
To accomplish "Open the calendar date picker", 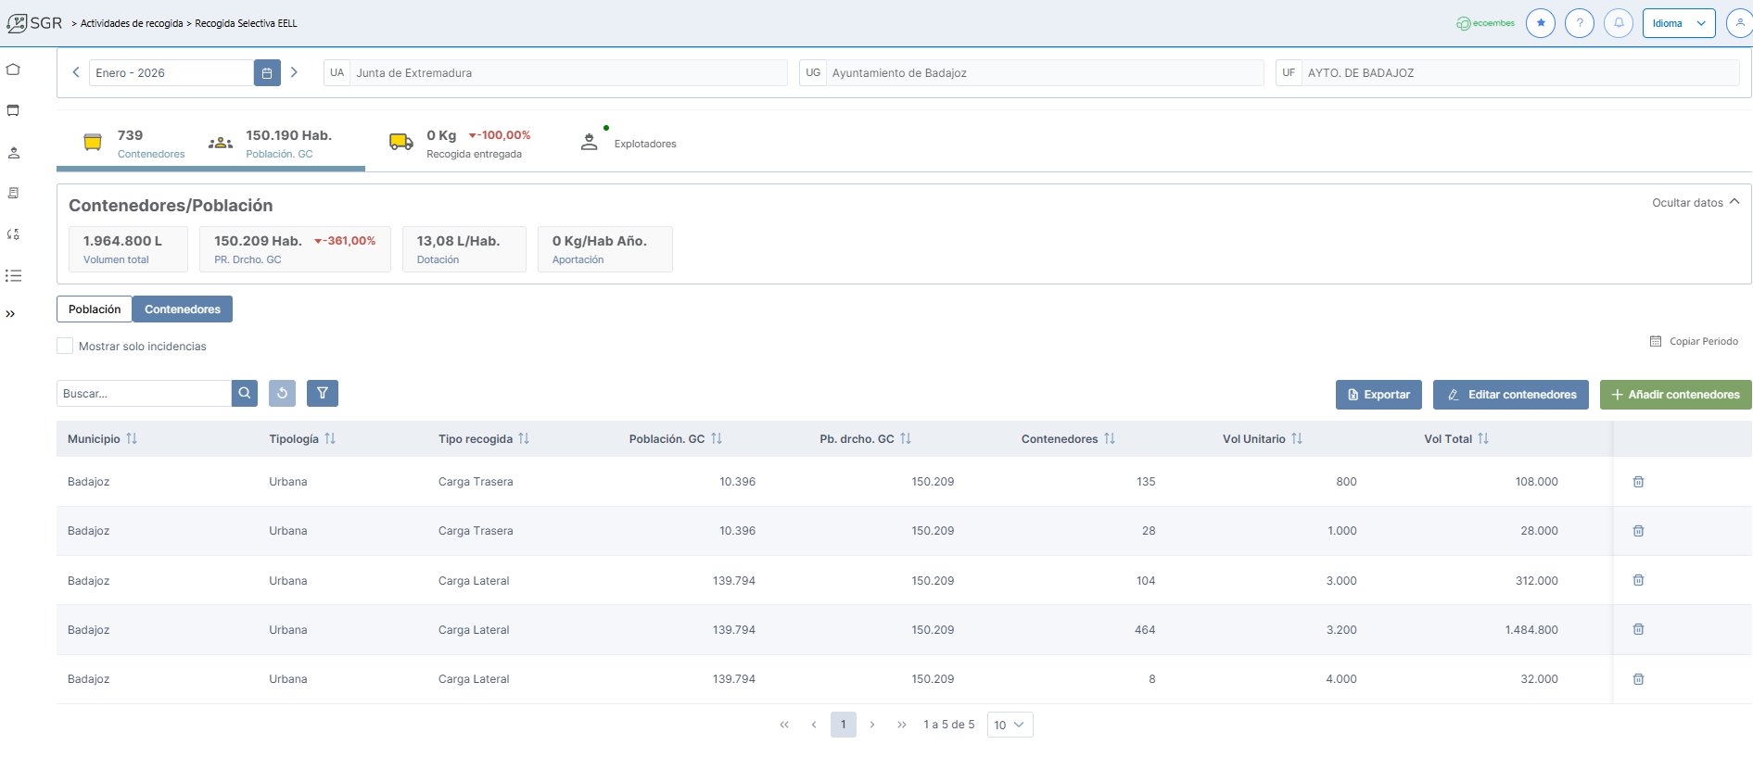I will coord(267,73).
